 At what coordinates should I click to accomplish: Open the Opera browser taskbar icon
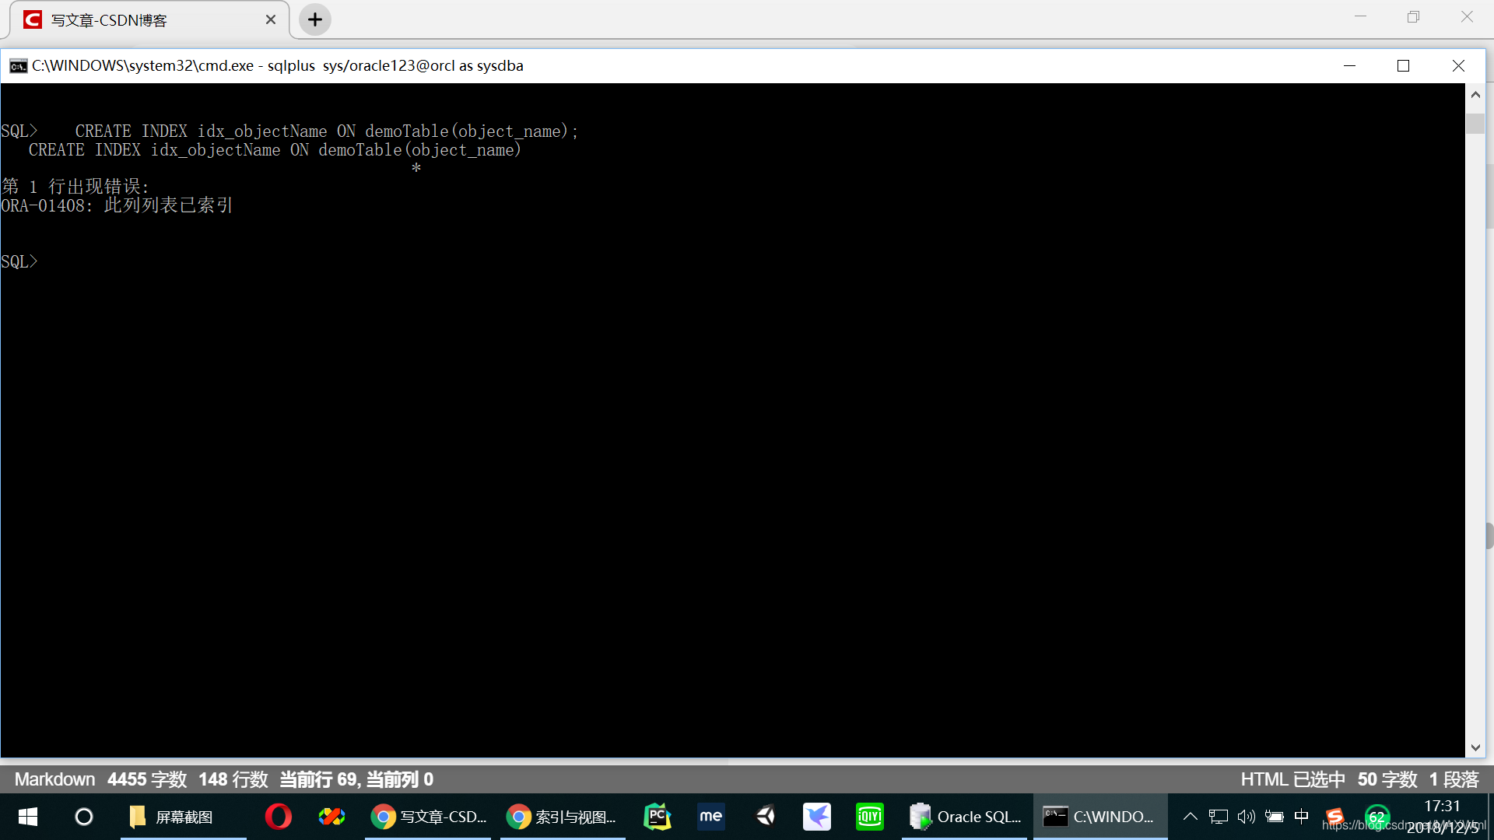(x=278, y=817)
